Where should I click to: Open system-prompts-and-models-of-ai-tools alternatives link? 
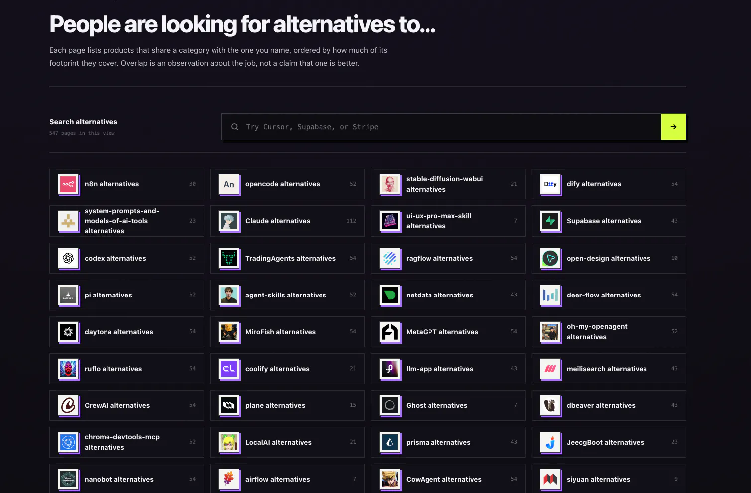click(126, 221)
